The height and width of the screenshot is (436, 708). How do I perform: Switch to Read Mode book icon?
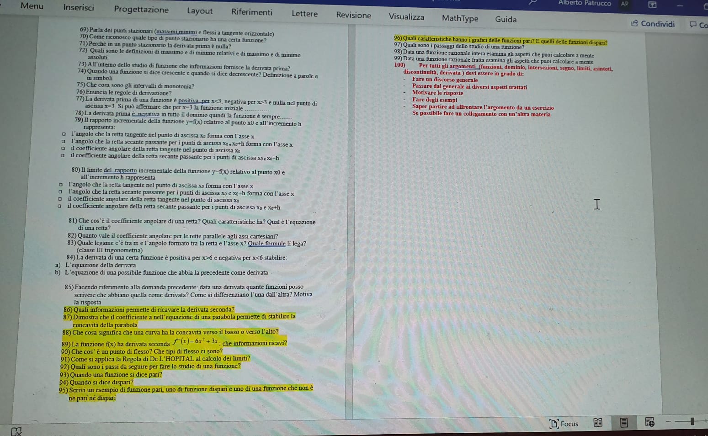click(x=598, y=423)
